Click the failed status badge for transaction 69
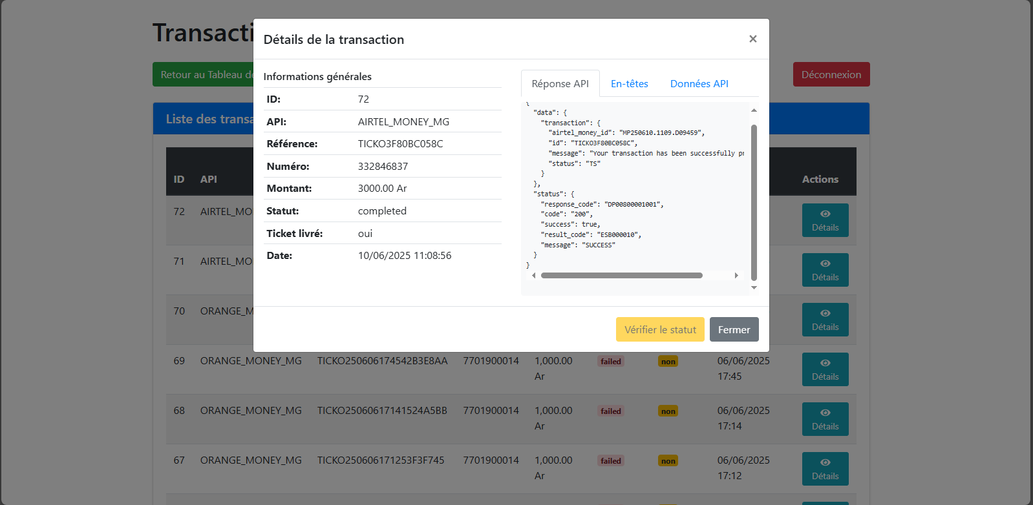Viewport: 1033px width, 505px height. pyautogui.click(x=610, y=362)
